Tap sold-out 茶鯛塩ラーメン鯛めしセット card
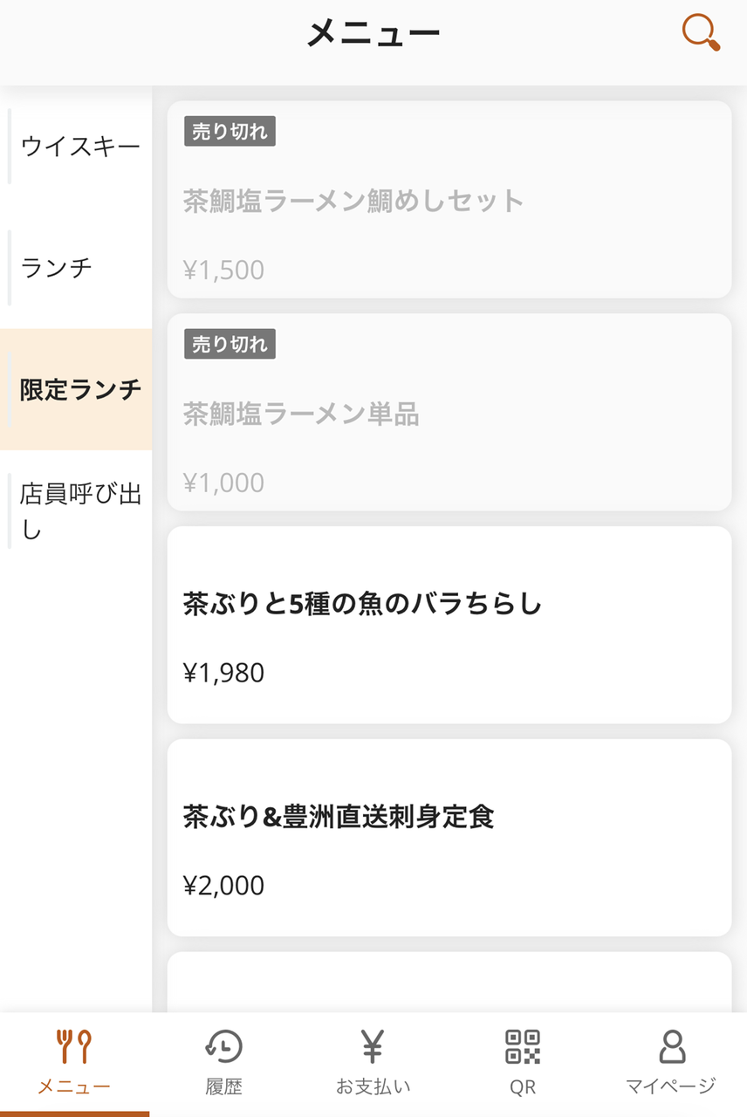 click(x=449, y=200)
